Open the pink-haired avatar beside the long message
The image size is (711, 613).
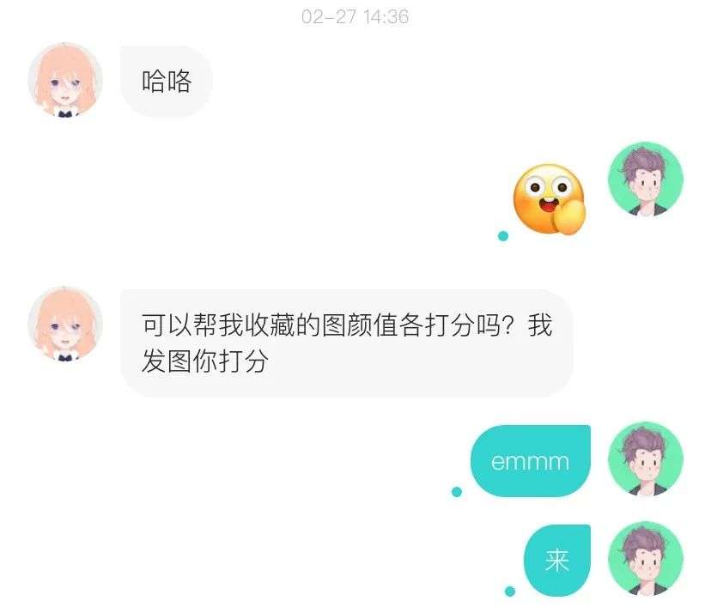click(65, 324)
